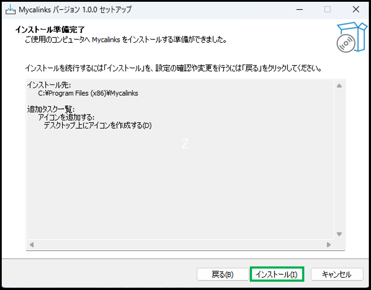Cancel setup with the キャンセル button

point(337,274)
